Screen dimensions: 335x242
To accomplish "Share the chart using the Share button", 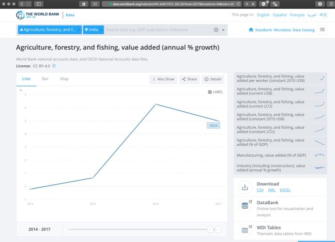I will tap(189, 79).
